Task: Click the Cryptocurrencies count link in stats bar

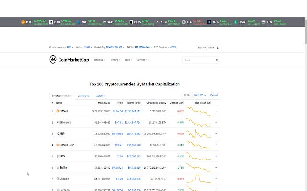Action: tap(69, 47)
